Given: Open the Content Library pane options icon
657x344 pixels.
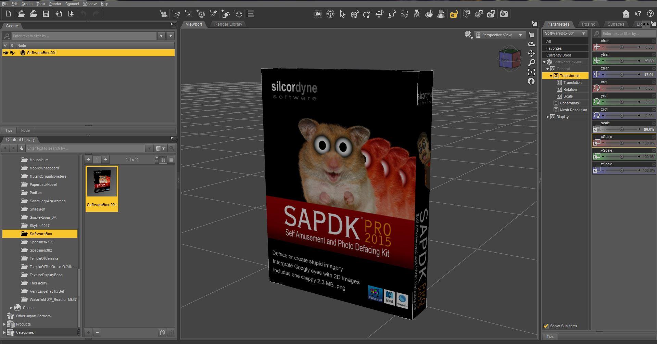Looking at the screenshot, I should click(173, 139).
